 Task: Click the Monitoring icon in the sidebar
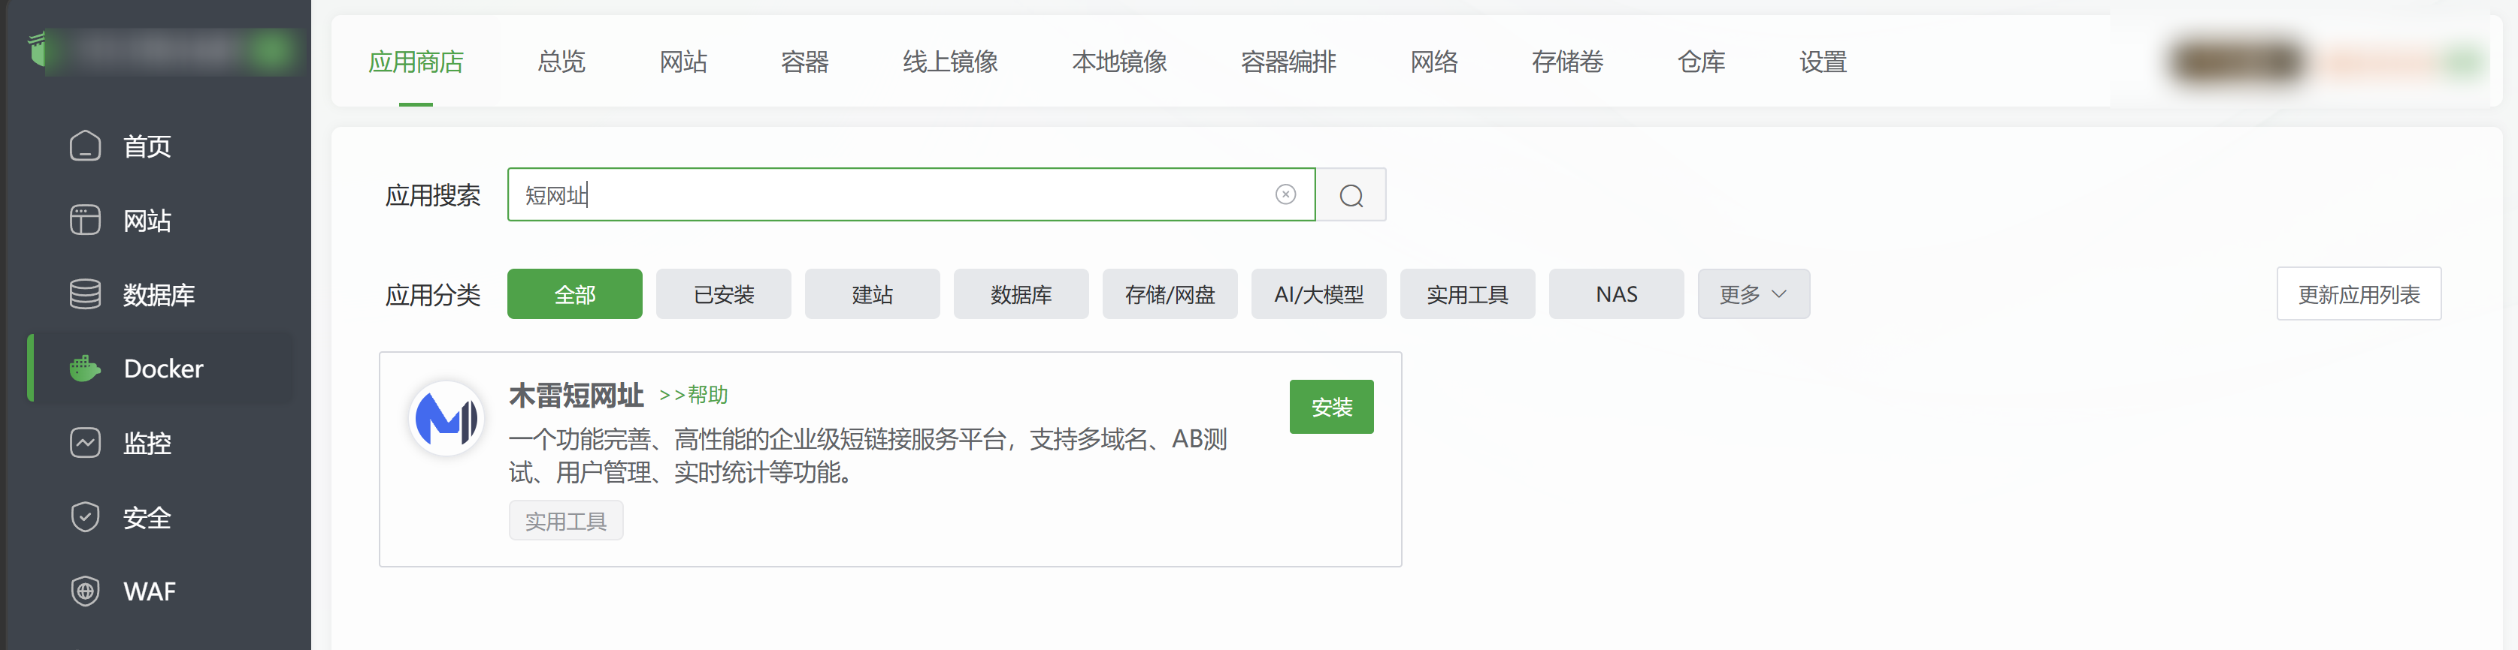click(x=85, y=443)
